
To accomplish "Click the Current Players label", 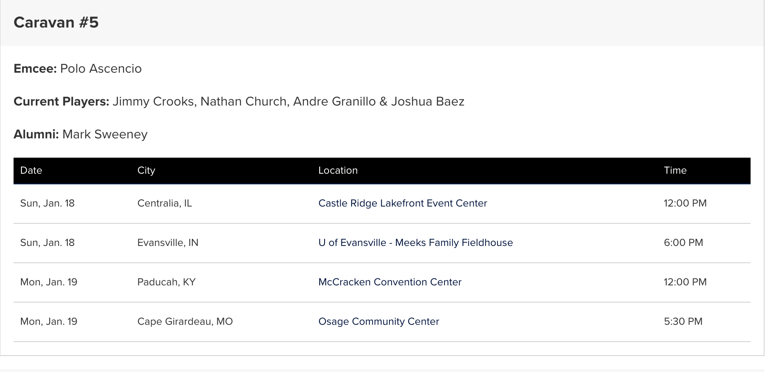I will (x=61, y=101).
